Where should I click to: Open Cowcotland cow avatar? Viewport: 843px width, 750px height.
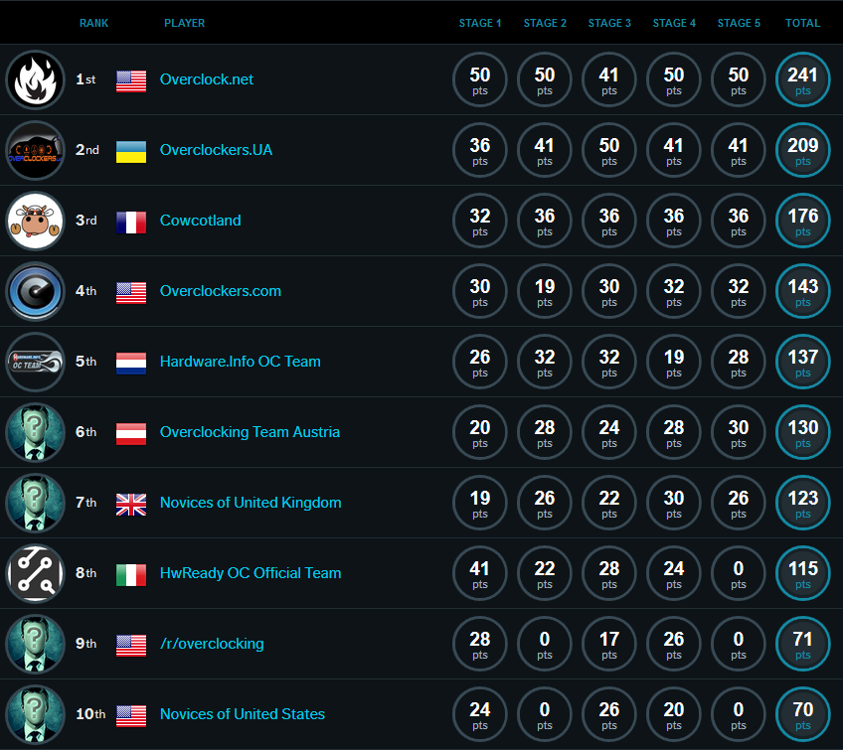(35, 221)
